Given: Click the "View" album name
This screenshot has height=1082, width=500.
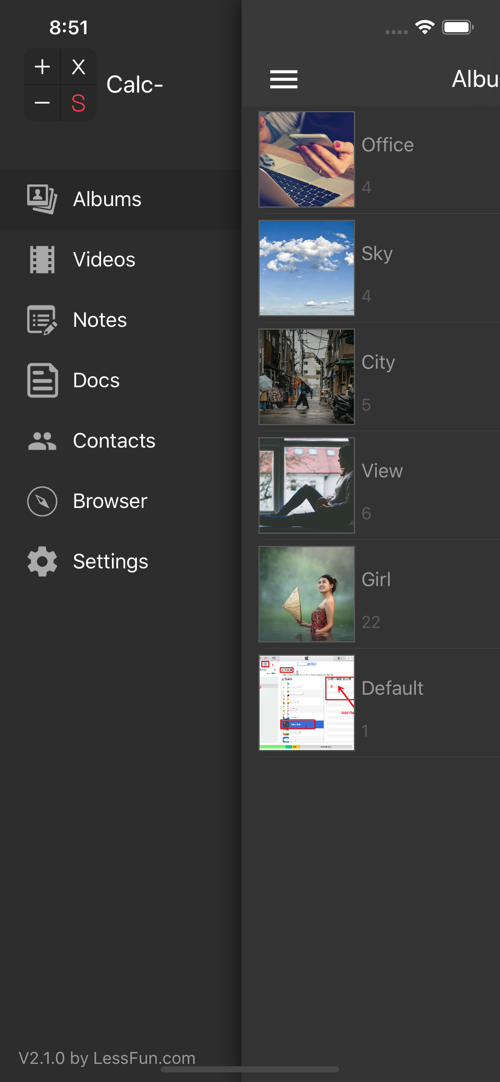Looking at the screenshot, I should [x=382, y=471].
